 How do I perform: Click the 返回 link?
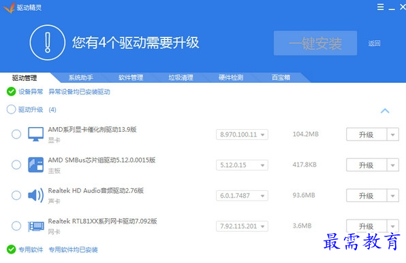tap(374, 43)
